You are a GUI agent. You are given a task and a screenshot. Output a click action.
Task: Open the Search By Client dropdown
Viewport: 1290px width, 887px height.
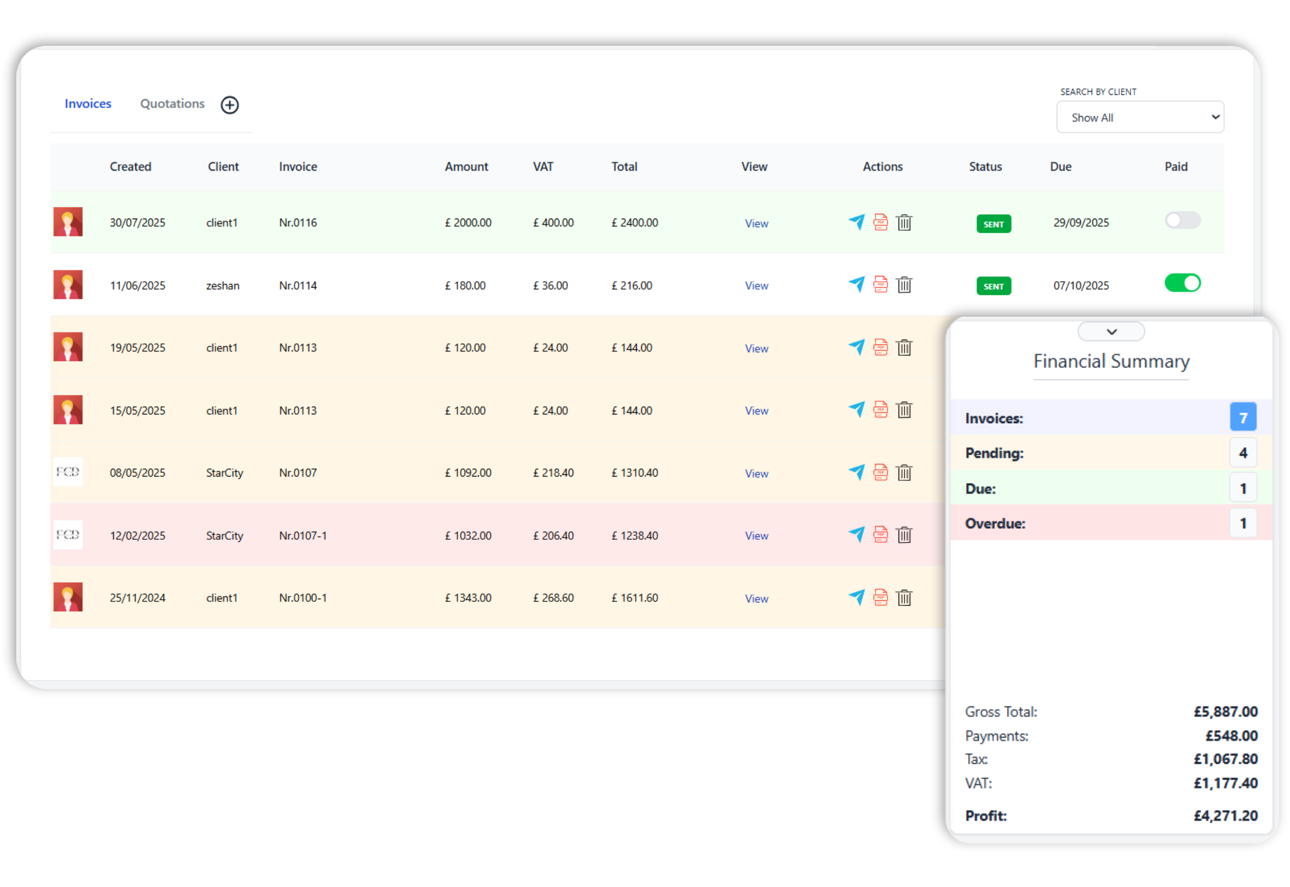coord(1140,117)
